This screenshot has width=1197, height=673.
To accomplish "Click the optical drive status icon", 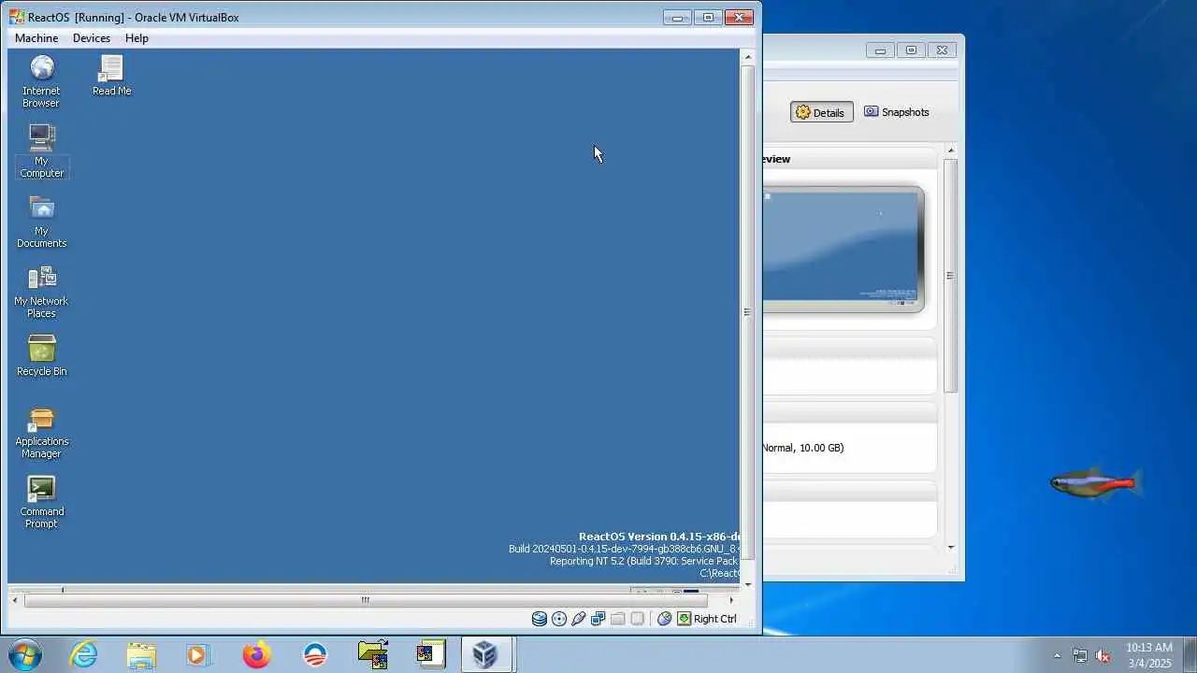I will [559, 619].
